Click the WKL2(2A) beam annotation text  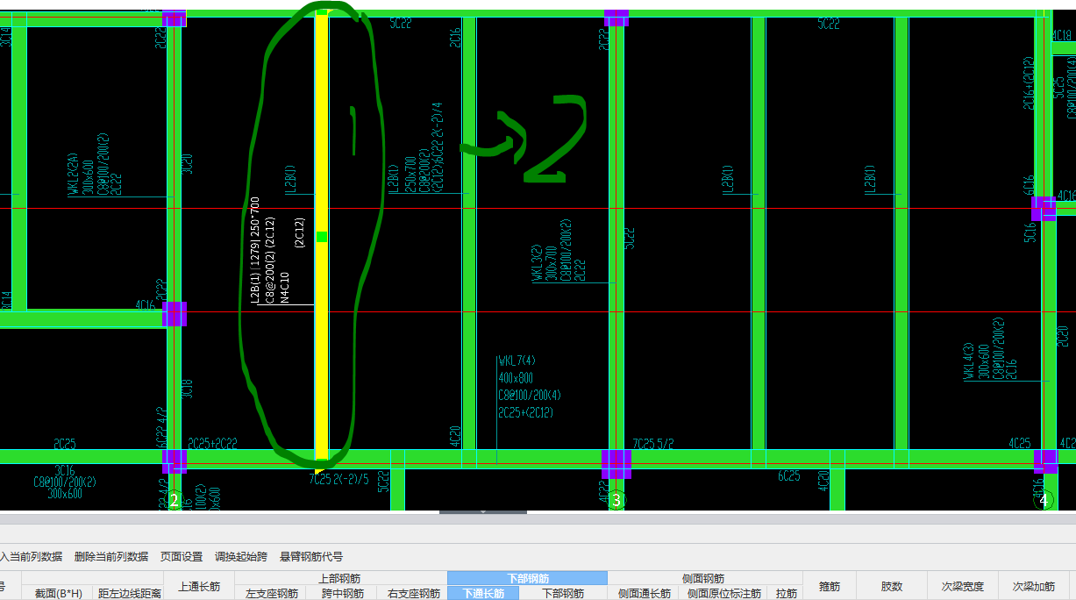tap(73, 176)
